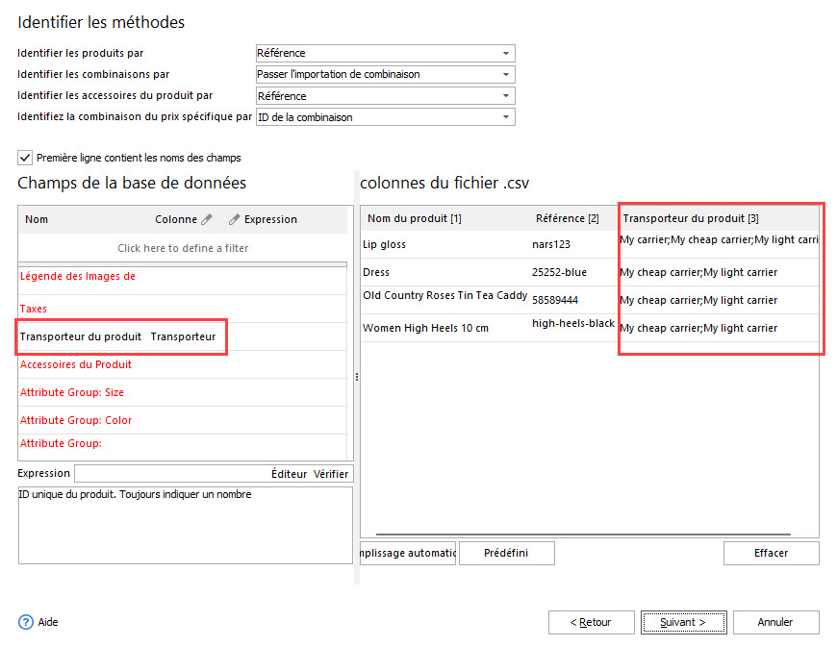Select the 'Attribute Group: Size' field row

pyautogui.click(x=183, y=392)
